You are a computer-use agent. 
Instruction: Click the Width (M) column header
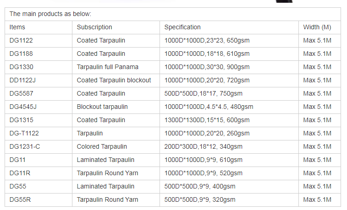(x=317, y=27)
